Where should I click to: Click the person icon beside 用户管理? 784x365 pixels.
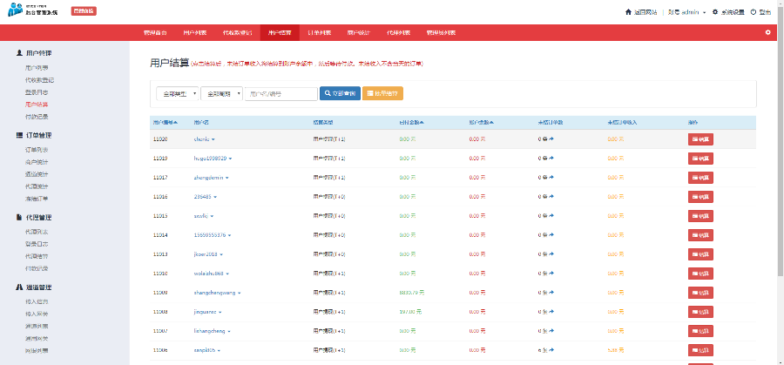coord(19,52)
